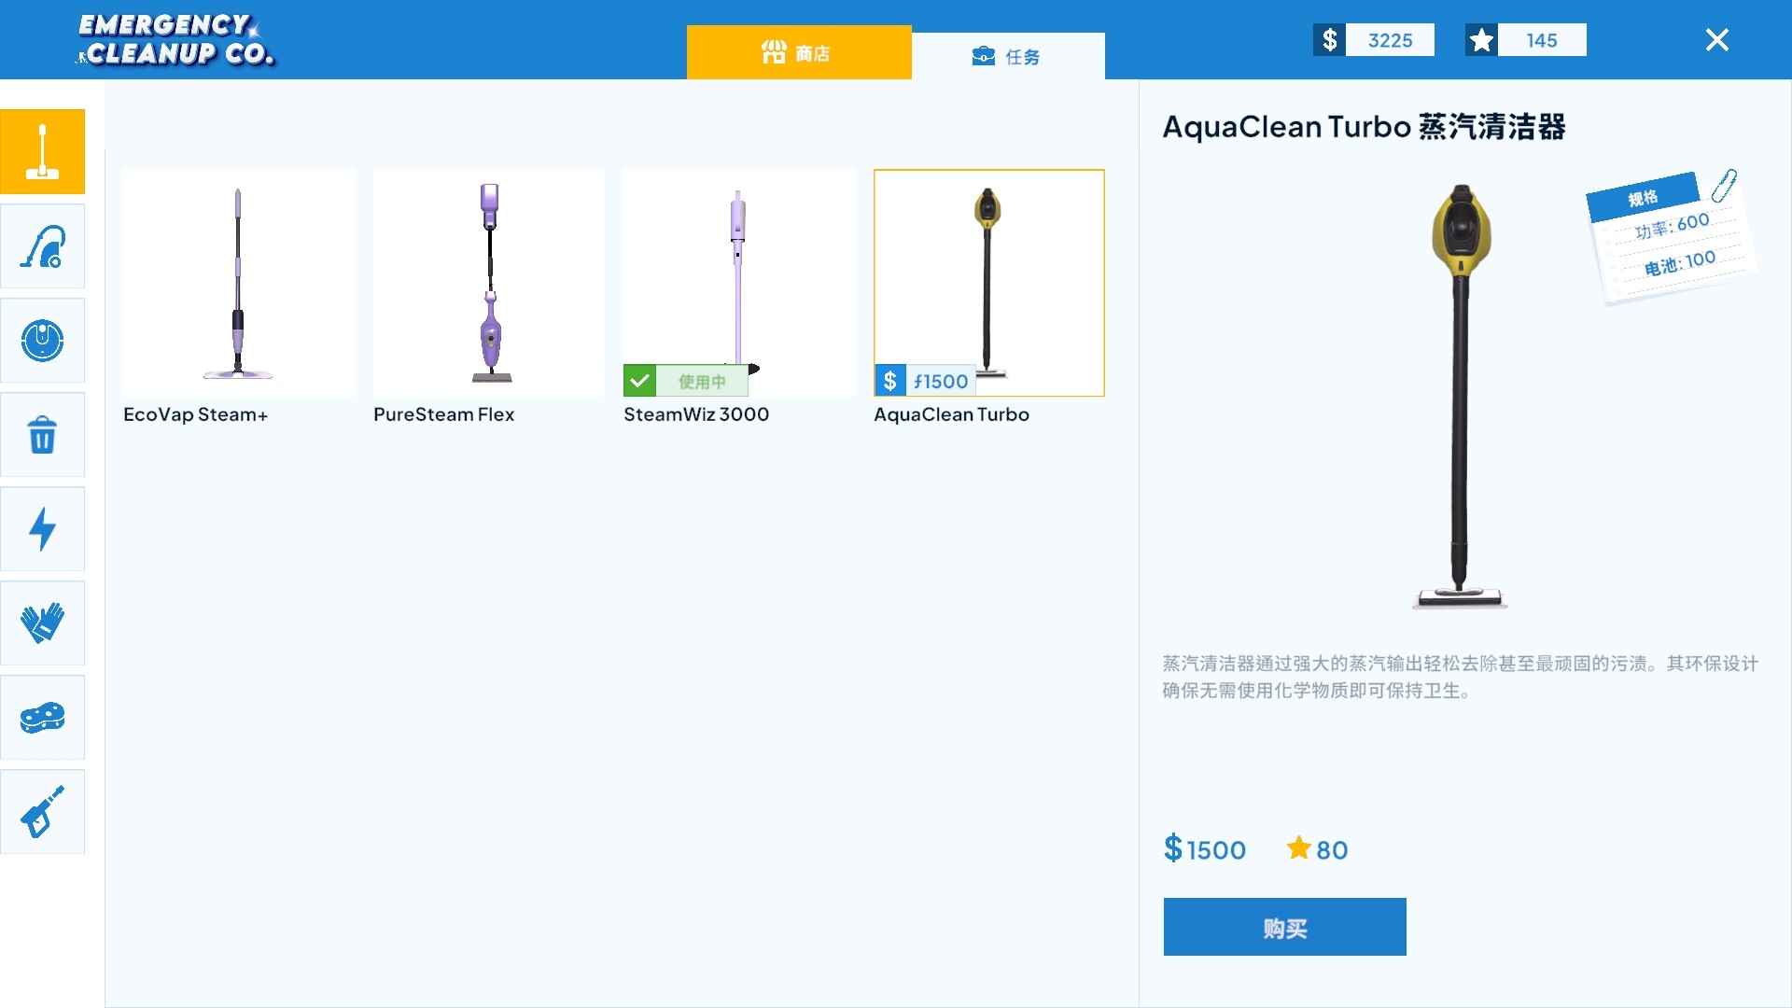1792x1008 pixels.
Task: Click the 使用中 in-use checkmark badge
Action: tap(686, 381)
